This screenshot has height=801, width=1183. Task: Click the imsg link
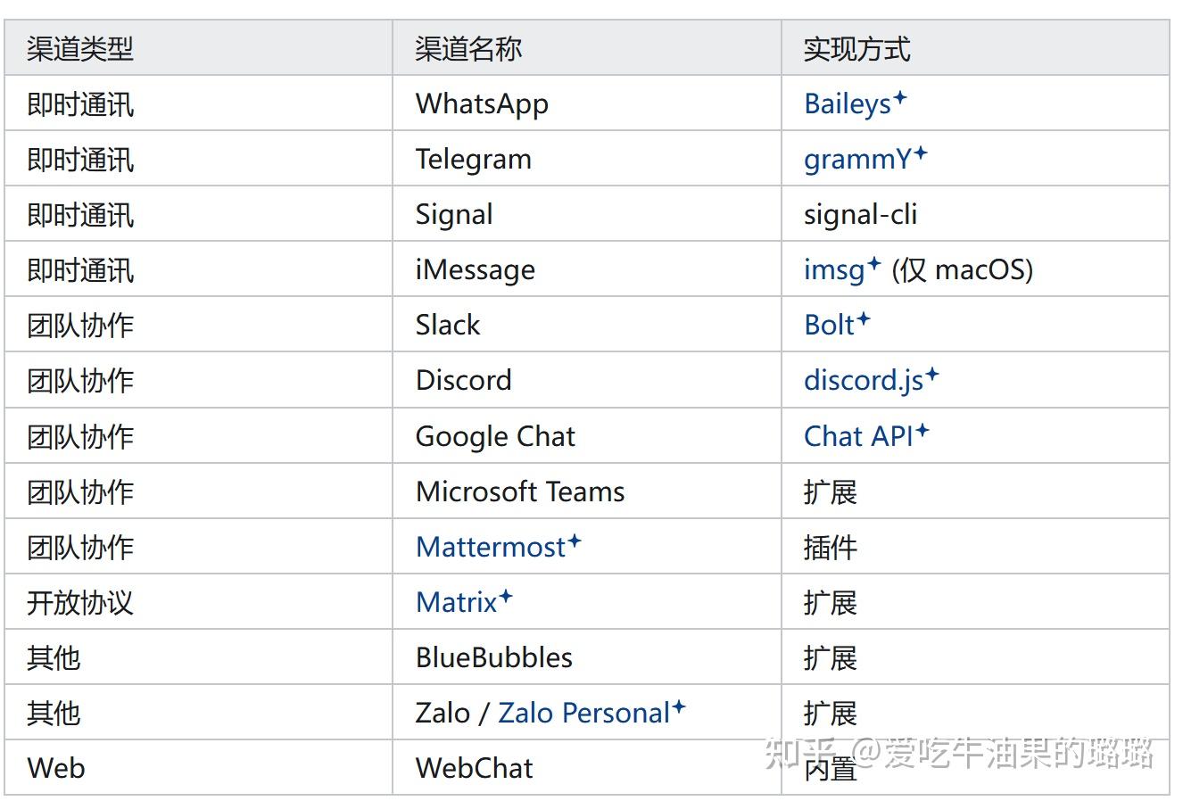pos(834,270)
